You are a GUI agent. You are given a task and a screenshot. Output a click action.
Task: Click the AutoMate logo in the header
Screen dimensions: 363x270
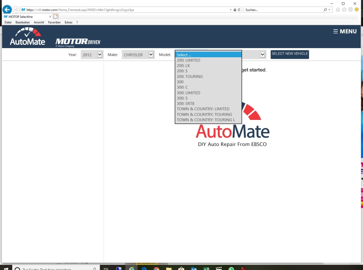point(28,37)
